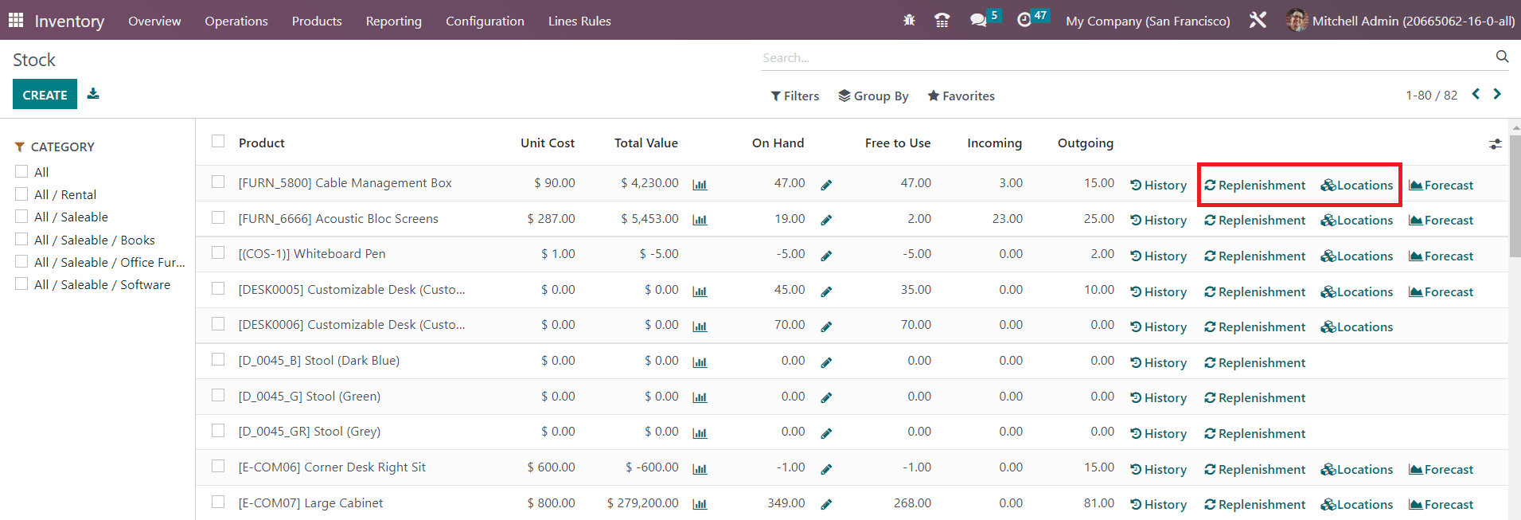Click the download export icon beside Create
1521x520 pixels.
click(93, 94)
